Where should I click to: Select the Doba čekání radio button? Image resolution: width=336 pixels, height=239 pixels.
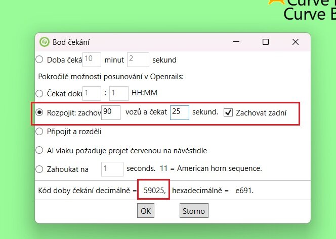(x=39, y=59)
